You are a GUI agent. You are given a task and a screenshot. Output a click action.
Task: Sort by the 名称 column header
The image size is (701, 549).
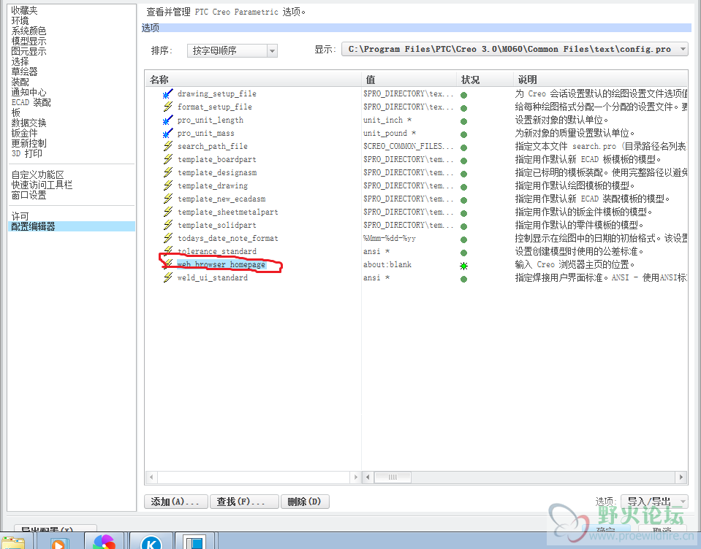(x=253, y=80)
